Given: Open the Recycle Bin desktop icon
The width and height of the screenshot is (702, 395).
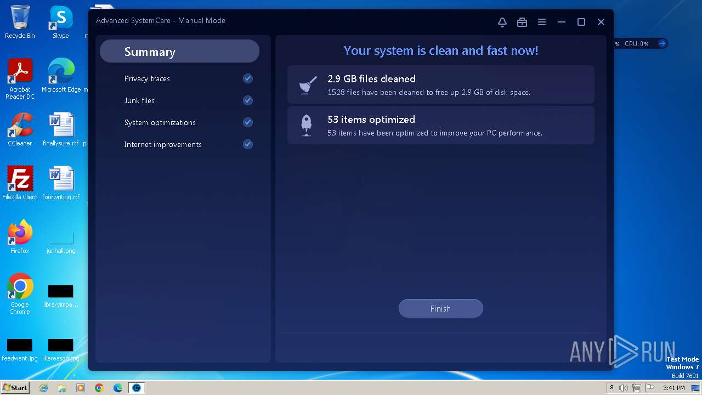Looking at the screenshot, I should pos(20,22).
